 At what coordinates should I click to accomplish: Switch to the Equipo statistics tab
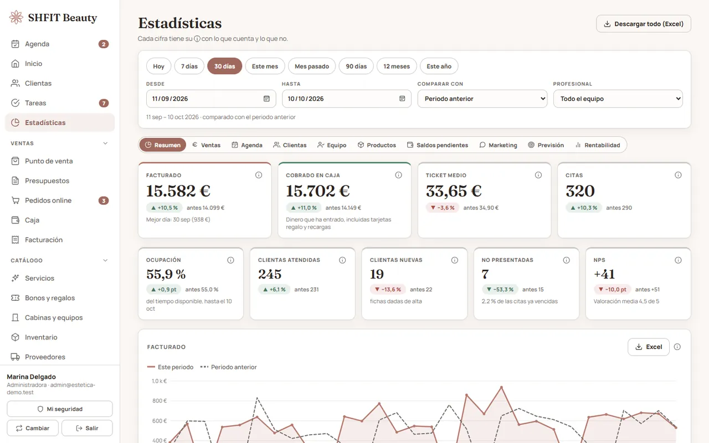pos(332,145)
